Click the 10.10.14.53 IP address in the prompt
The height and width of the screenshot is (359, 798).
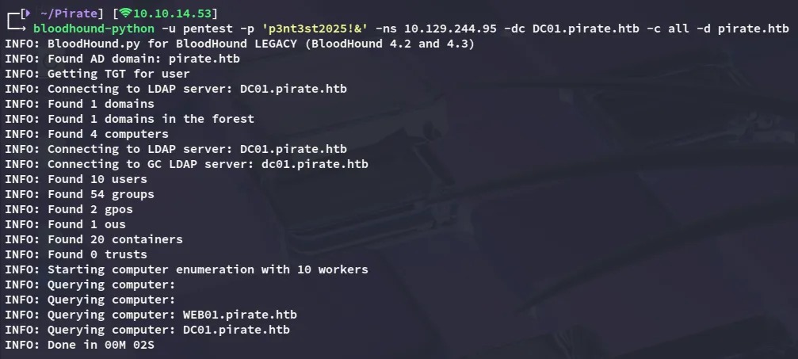tap(174, 13)
